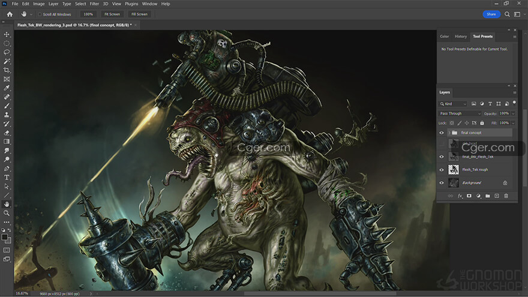Open the Plugins menu
The width and height of the screenshot is (528, 297).
click(x=131, y=4)
